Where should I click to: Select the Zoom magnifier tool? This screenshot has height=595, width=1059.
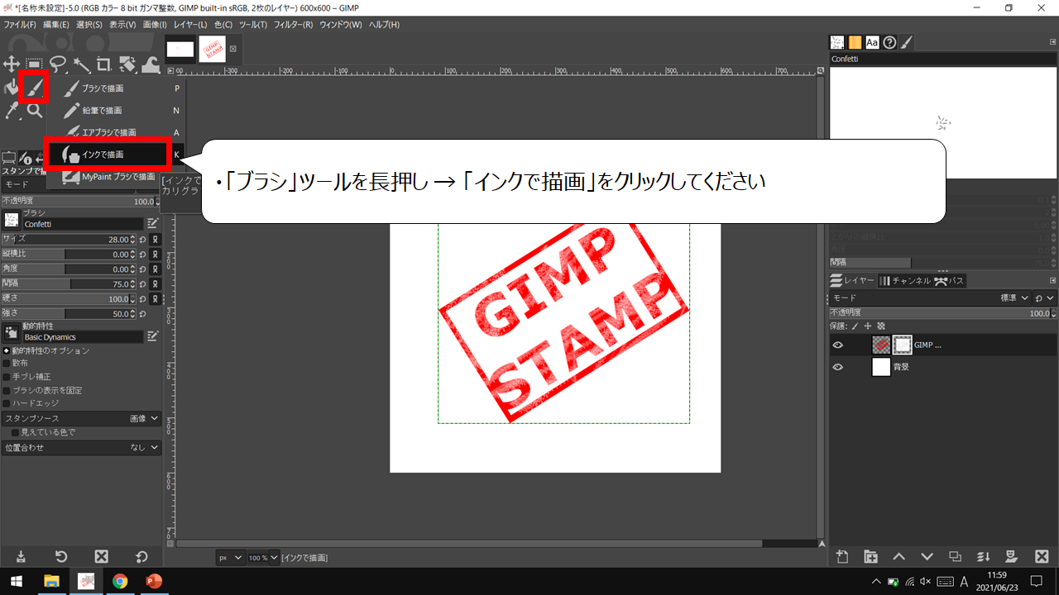(34, 110)
